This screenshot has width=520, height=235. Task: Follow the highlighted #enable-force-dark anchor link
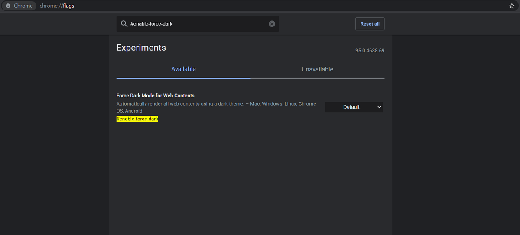pos(137,119)
